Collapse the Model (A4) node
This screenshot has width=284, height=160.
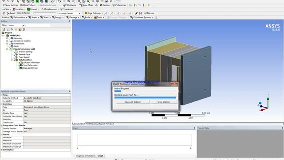click(3, 36)
